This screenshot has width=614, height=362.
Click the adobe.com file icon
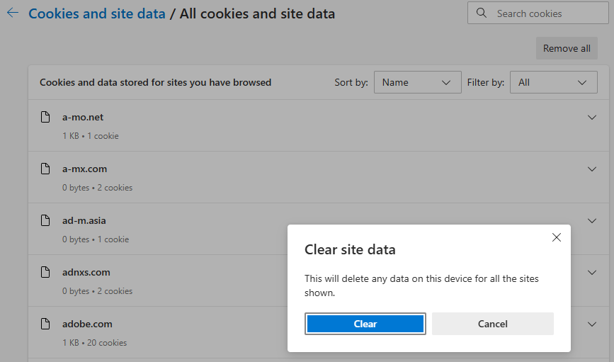click(45, 324)
